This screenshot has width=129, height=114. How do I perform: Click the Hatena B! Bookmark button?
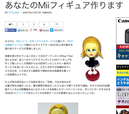57,30
